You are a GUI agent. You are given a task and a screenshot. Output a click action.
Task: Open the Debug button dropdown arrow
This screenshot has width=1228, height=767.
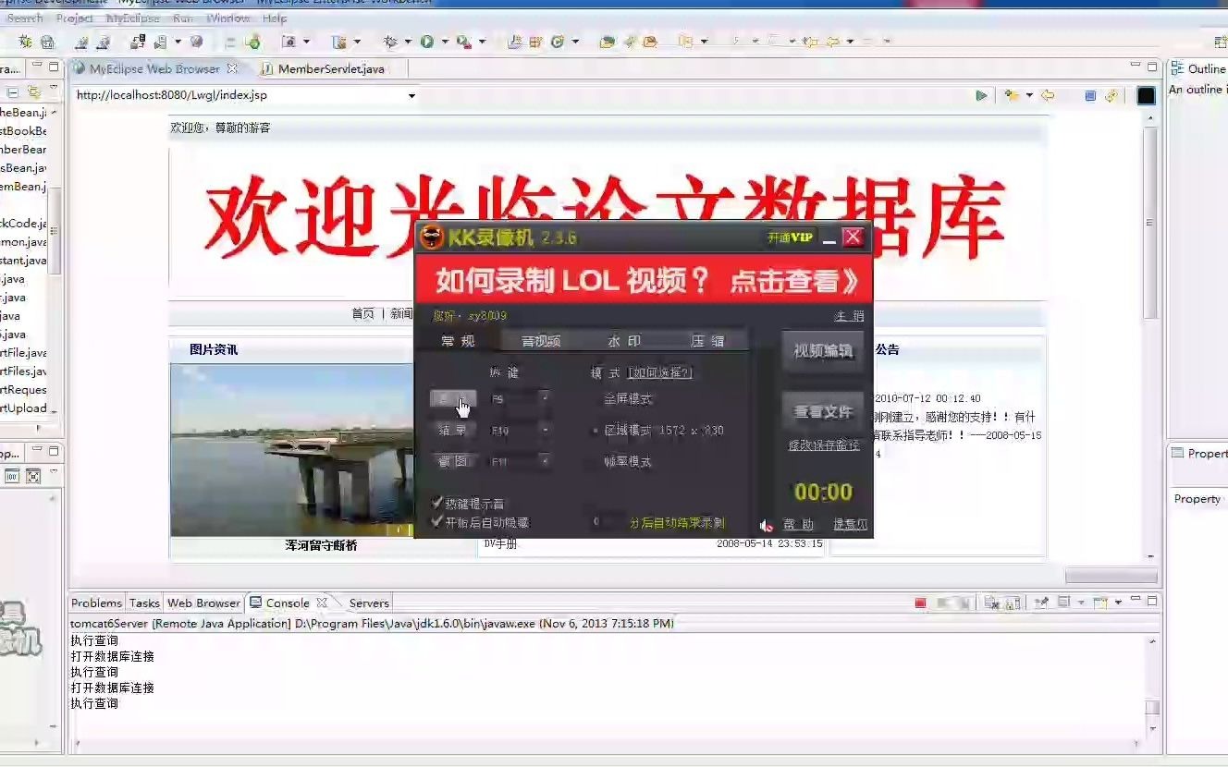pyautogui.click(x=407, y=42)
